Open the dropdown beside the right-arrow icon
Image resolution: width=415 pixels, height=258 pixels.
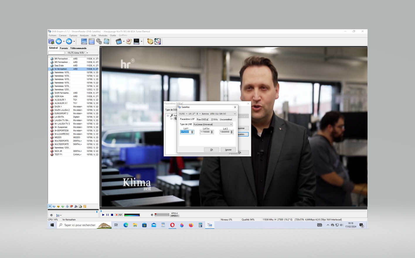[74, 42]
